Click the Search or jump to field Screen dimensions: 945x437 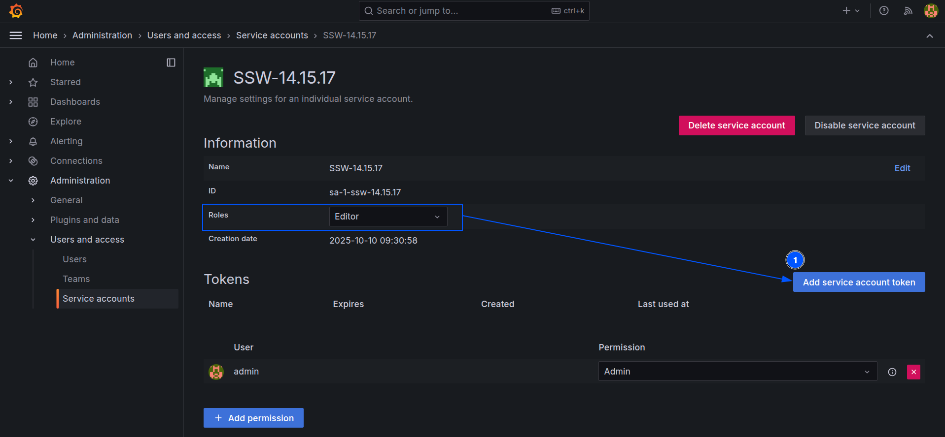473,11
